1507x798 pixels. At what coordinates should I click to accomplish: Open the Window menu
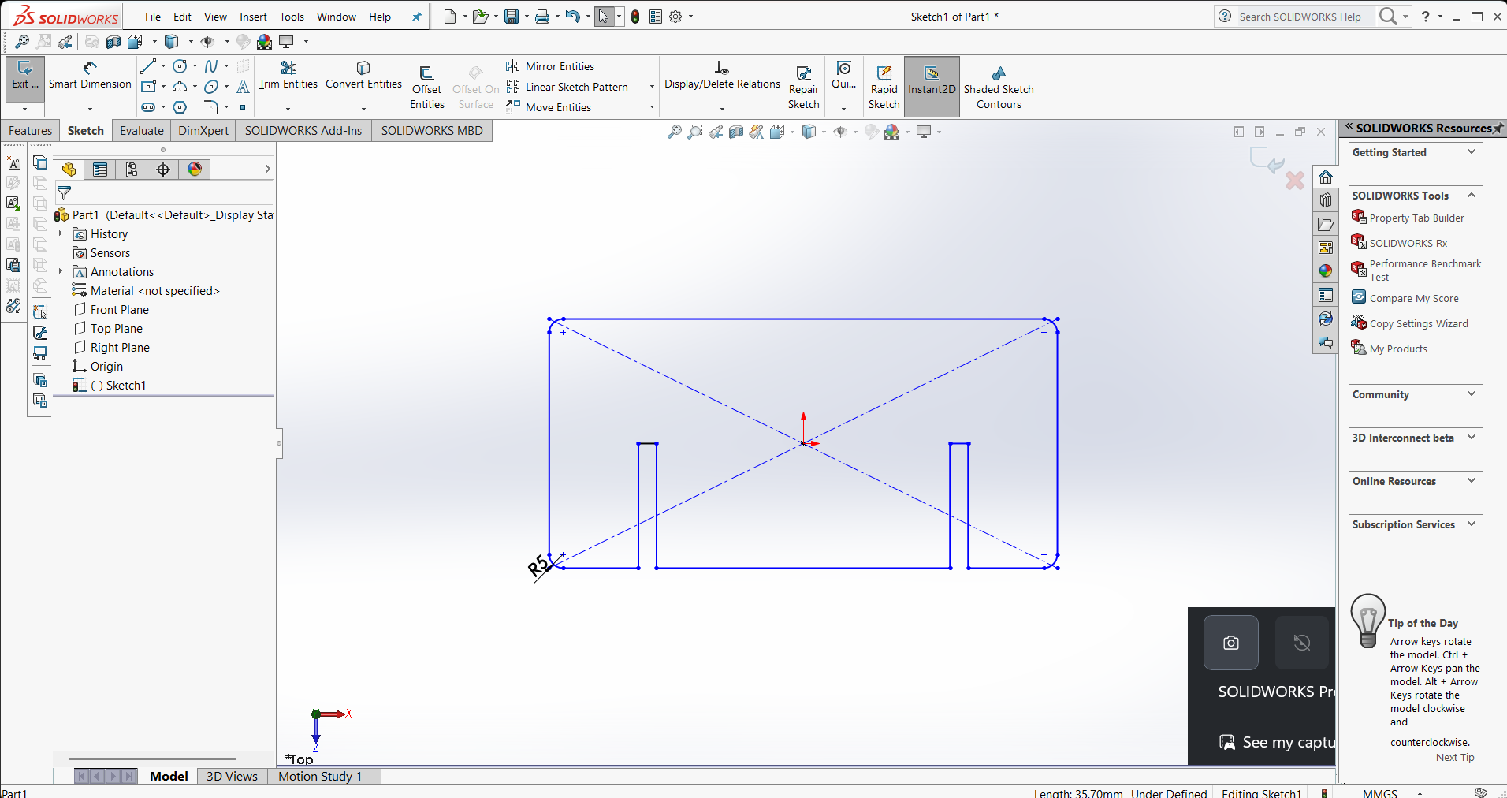pos(337,17)
